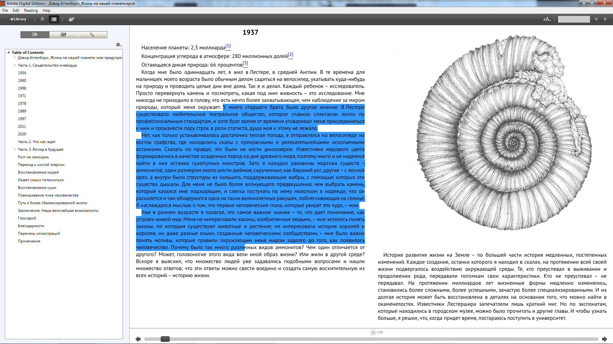Click the add-to-bookshelf chart icon
The width and height of the screenshot is (613, 344).
click(72, 19)
